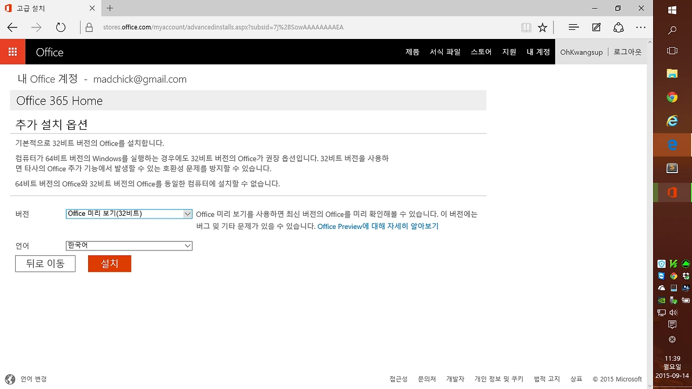Viewport: 692px width, 389px height.
Task: Click the Office logo text in header
Action: pos(50,52)
